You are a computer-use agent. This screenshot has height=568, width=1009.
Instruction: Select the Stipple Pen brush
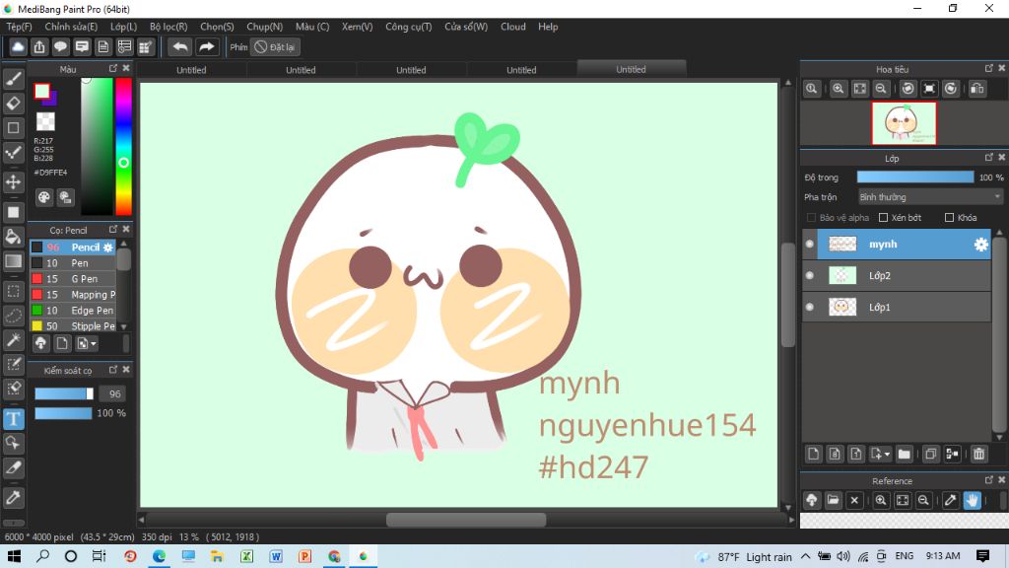(73, 325)
